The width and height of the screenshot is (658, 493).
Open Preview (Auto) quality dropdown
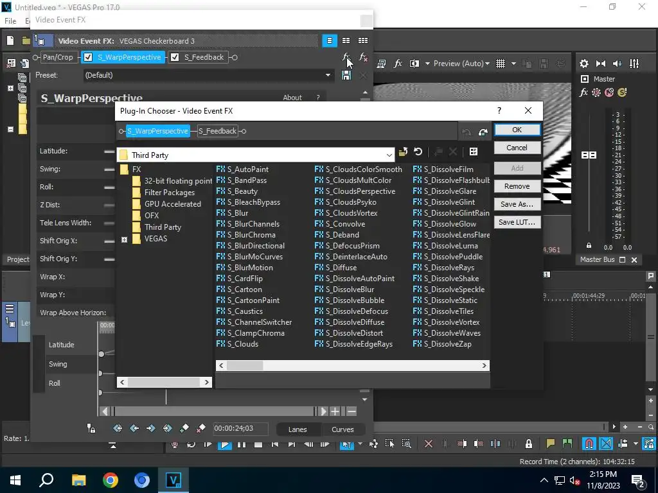(461, 64)
